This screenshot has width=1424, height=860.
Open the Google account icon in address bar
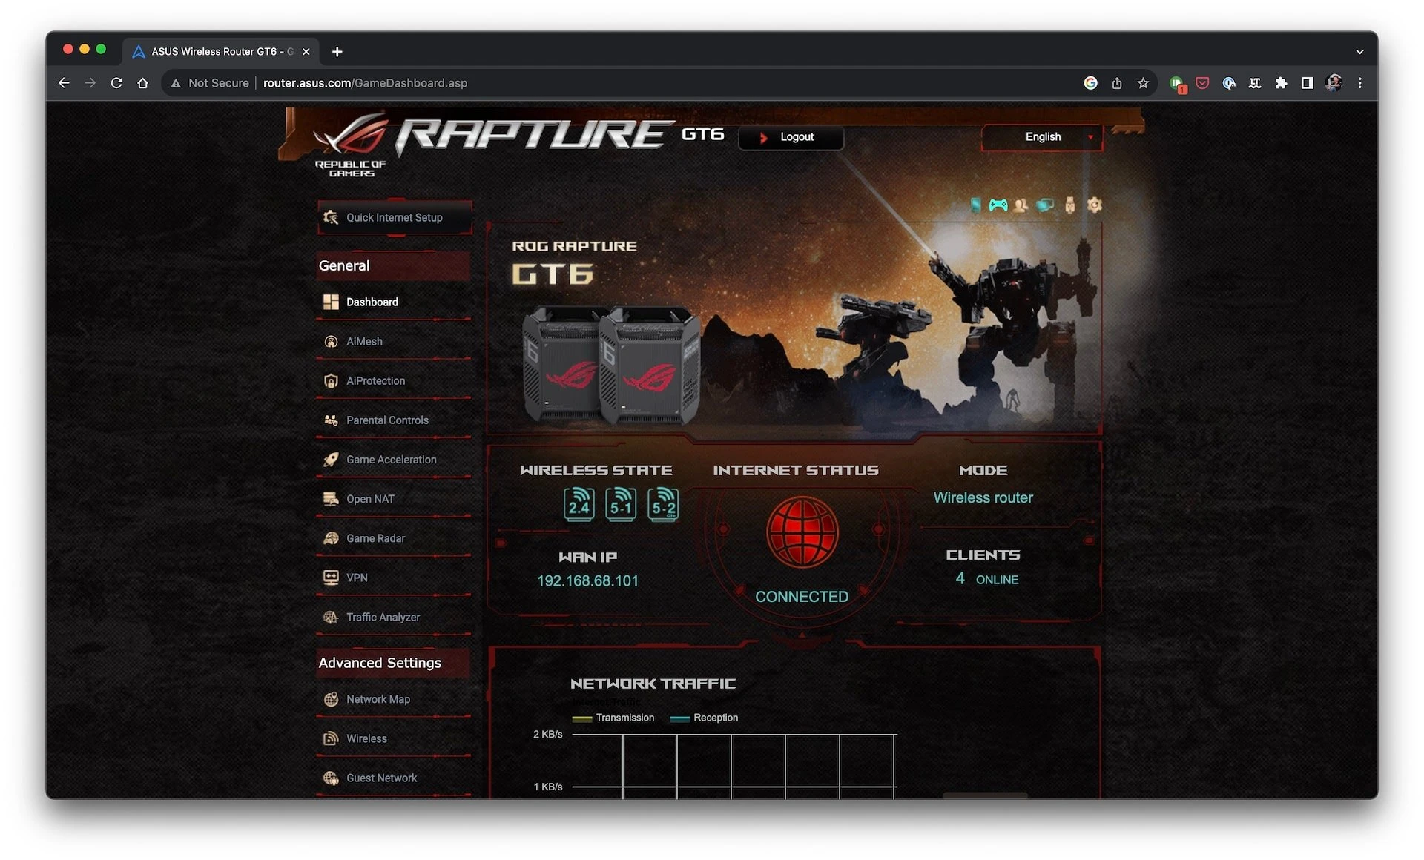1090,83
